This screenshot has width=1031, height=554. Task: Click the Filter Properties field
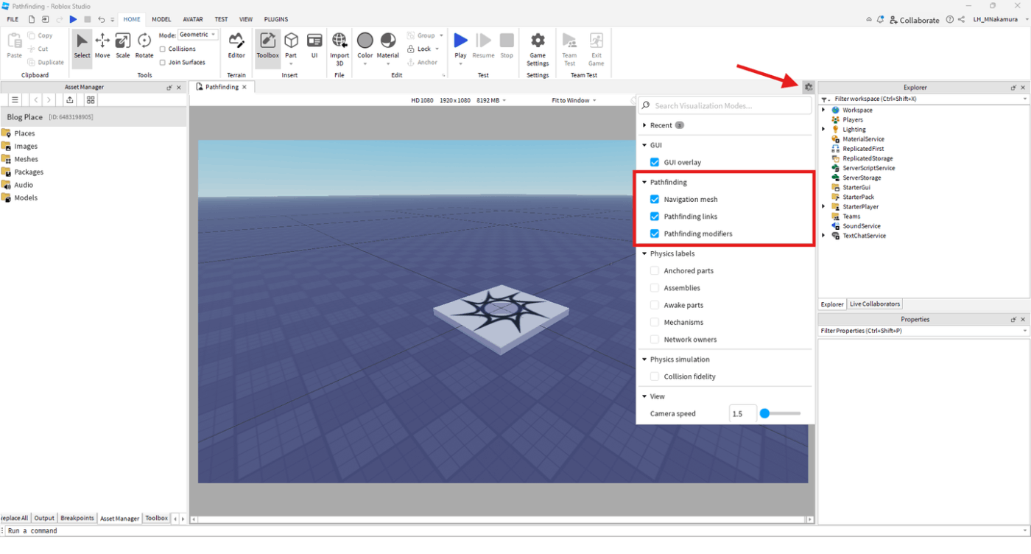923,331
